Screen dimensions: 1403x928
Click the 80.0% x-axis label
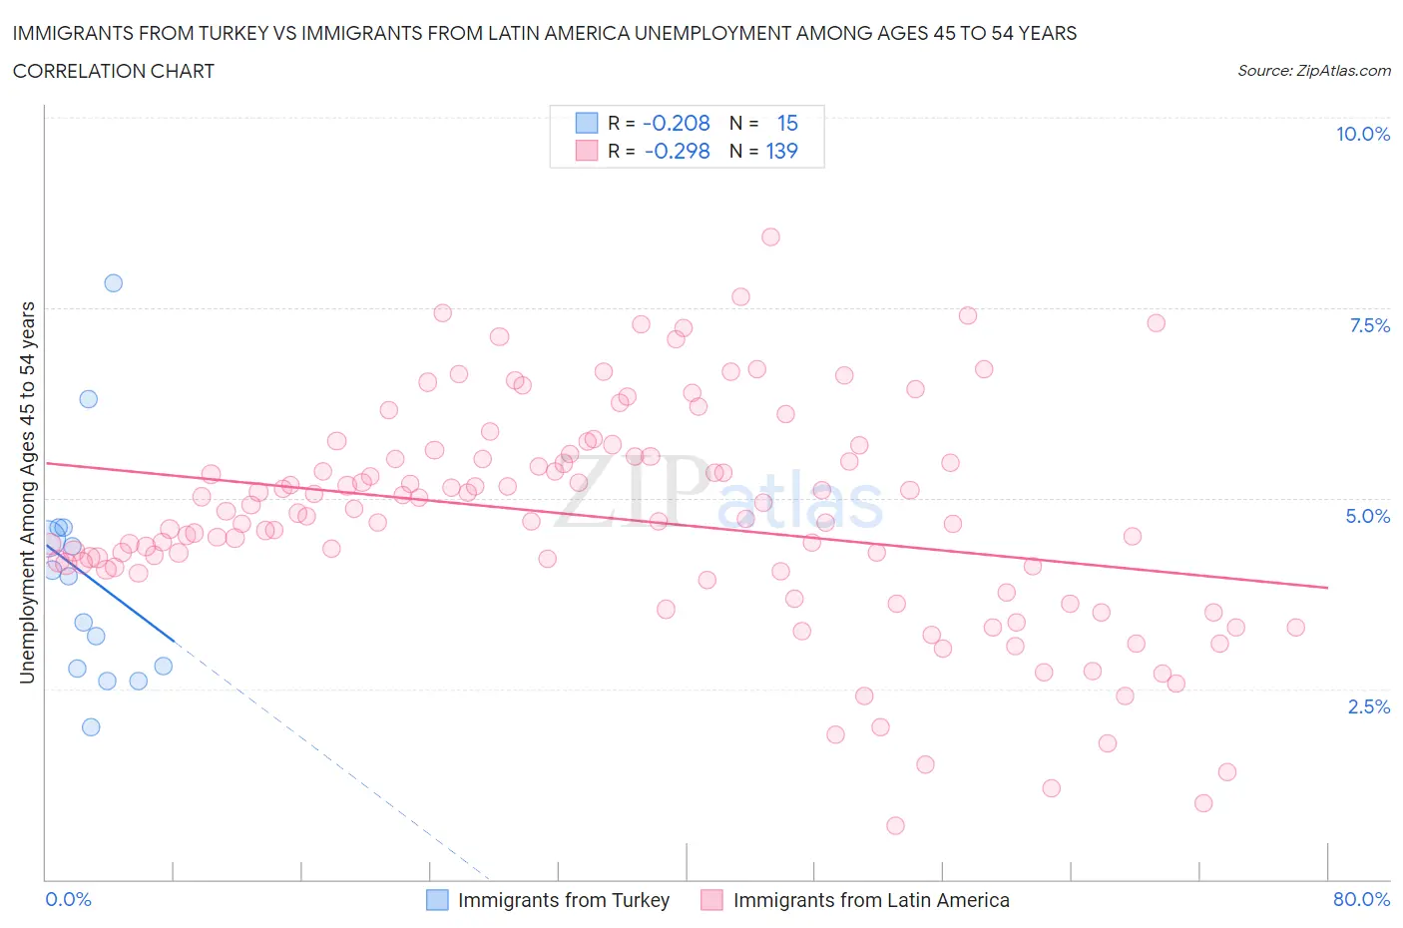coord(1361,900)
